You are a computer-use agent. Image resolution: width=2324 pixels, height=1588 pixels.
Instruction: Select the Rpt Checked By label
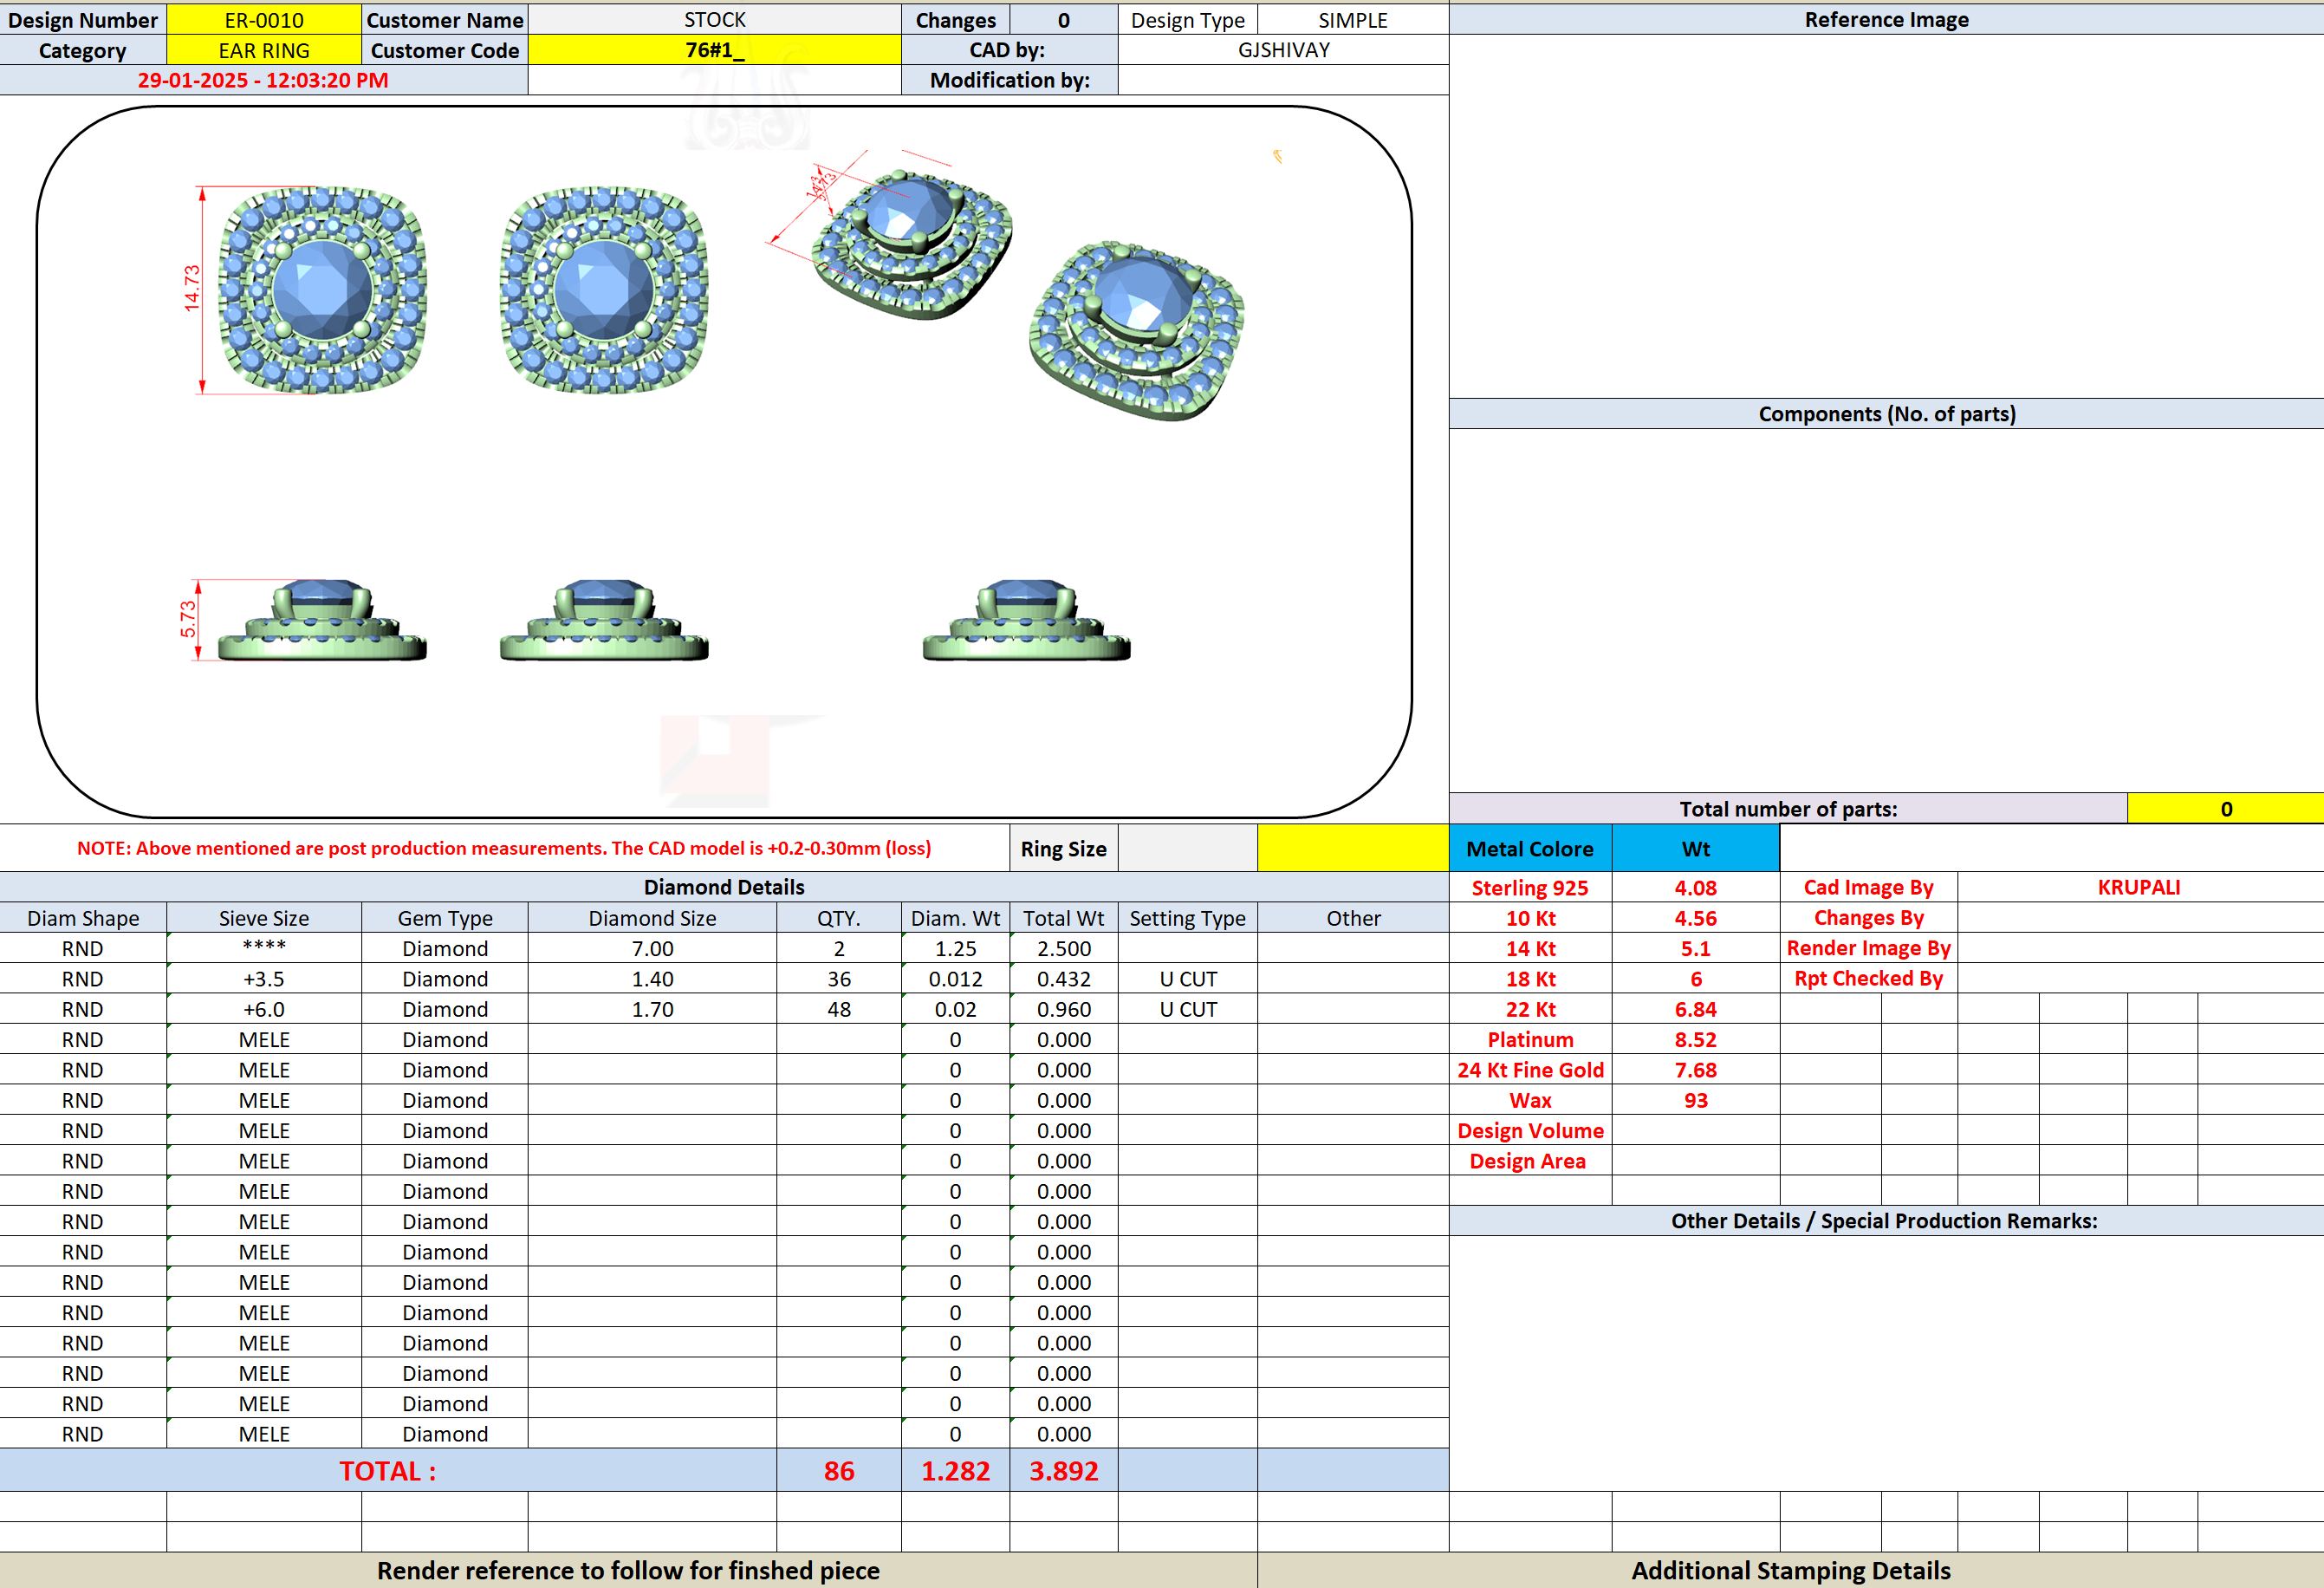coord(1868,979)
